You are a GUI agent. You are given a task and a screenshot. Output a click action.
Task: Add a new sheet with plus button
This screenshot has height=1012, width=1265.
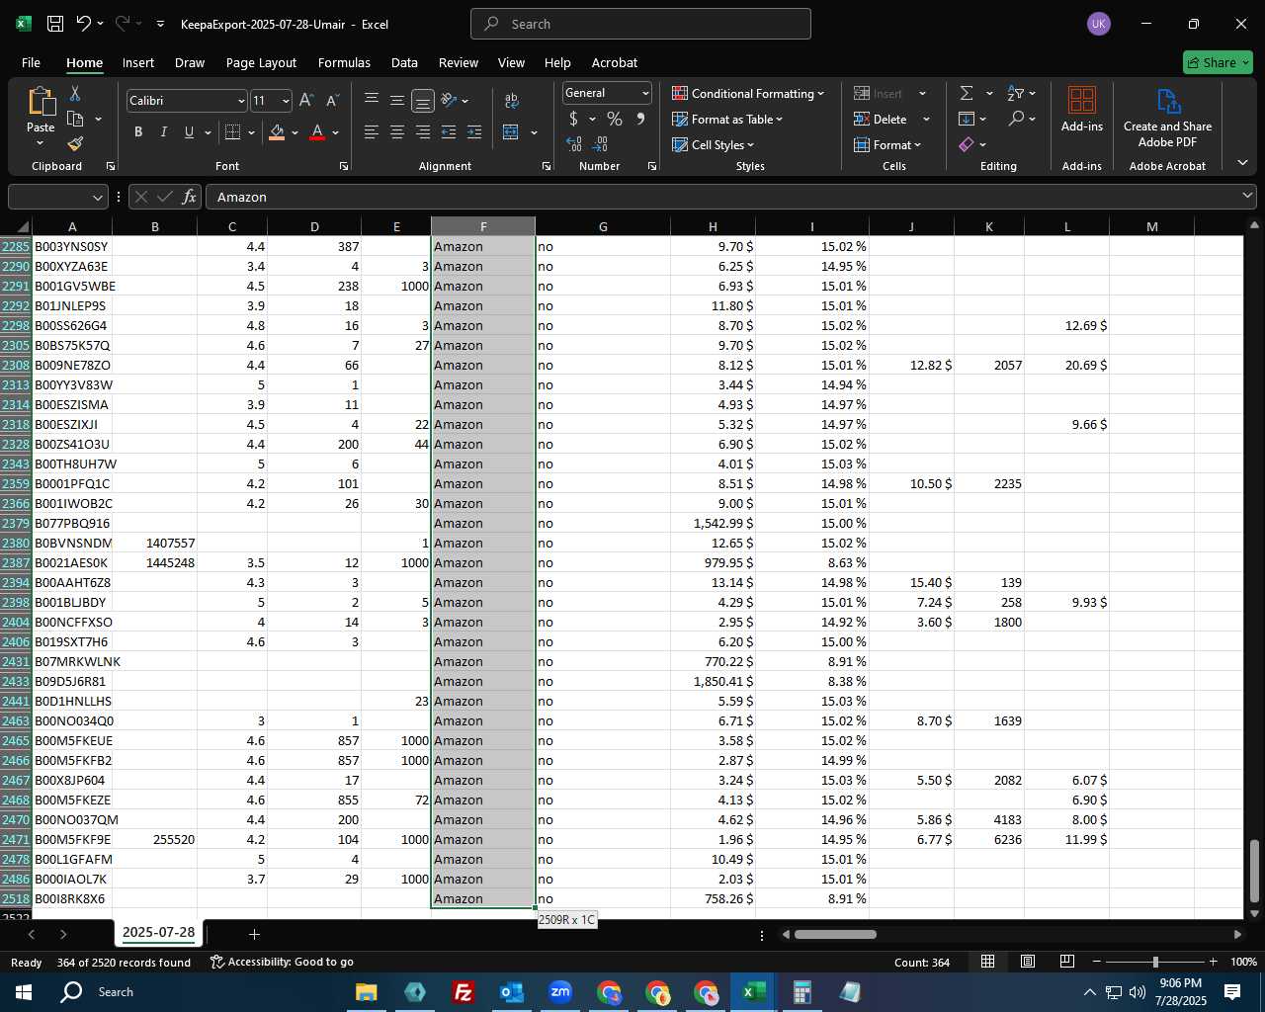[254, 934]
